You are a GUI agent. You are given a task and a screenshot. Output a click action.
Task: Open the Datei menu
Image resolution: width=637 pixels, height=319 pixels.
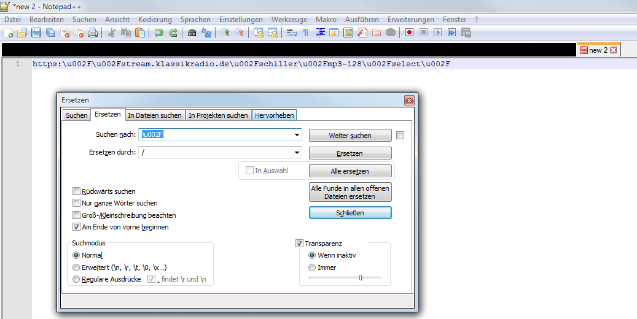[13, 20]
